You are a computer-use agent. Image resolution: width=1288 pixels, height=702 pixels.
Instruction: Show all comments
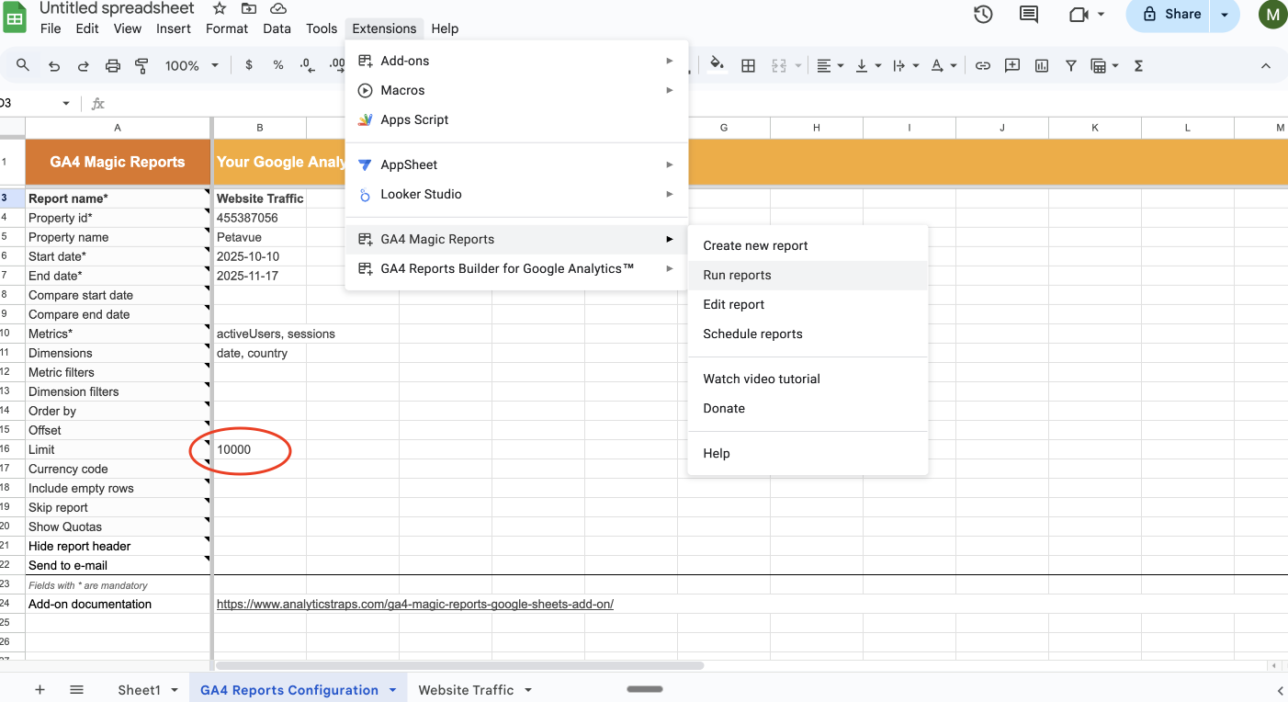[1029, 14]
